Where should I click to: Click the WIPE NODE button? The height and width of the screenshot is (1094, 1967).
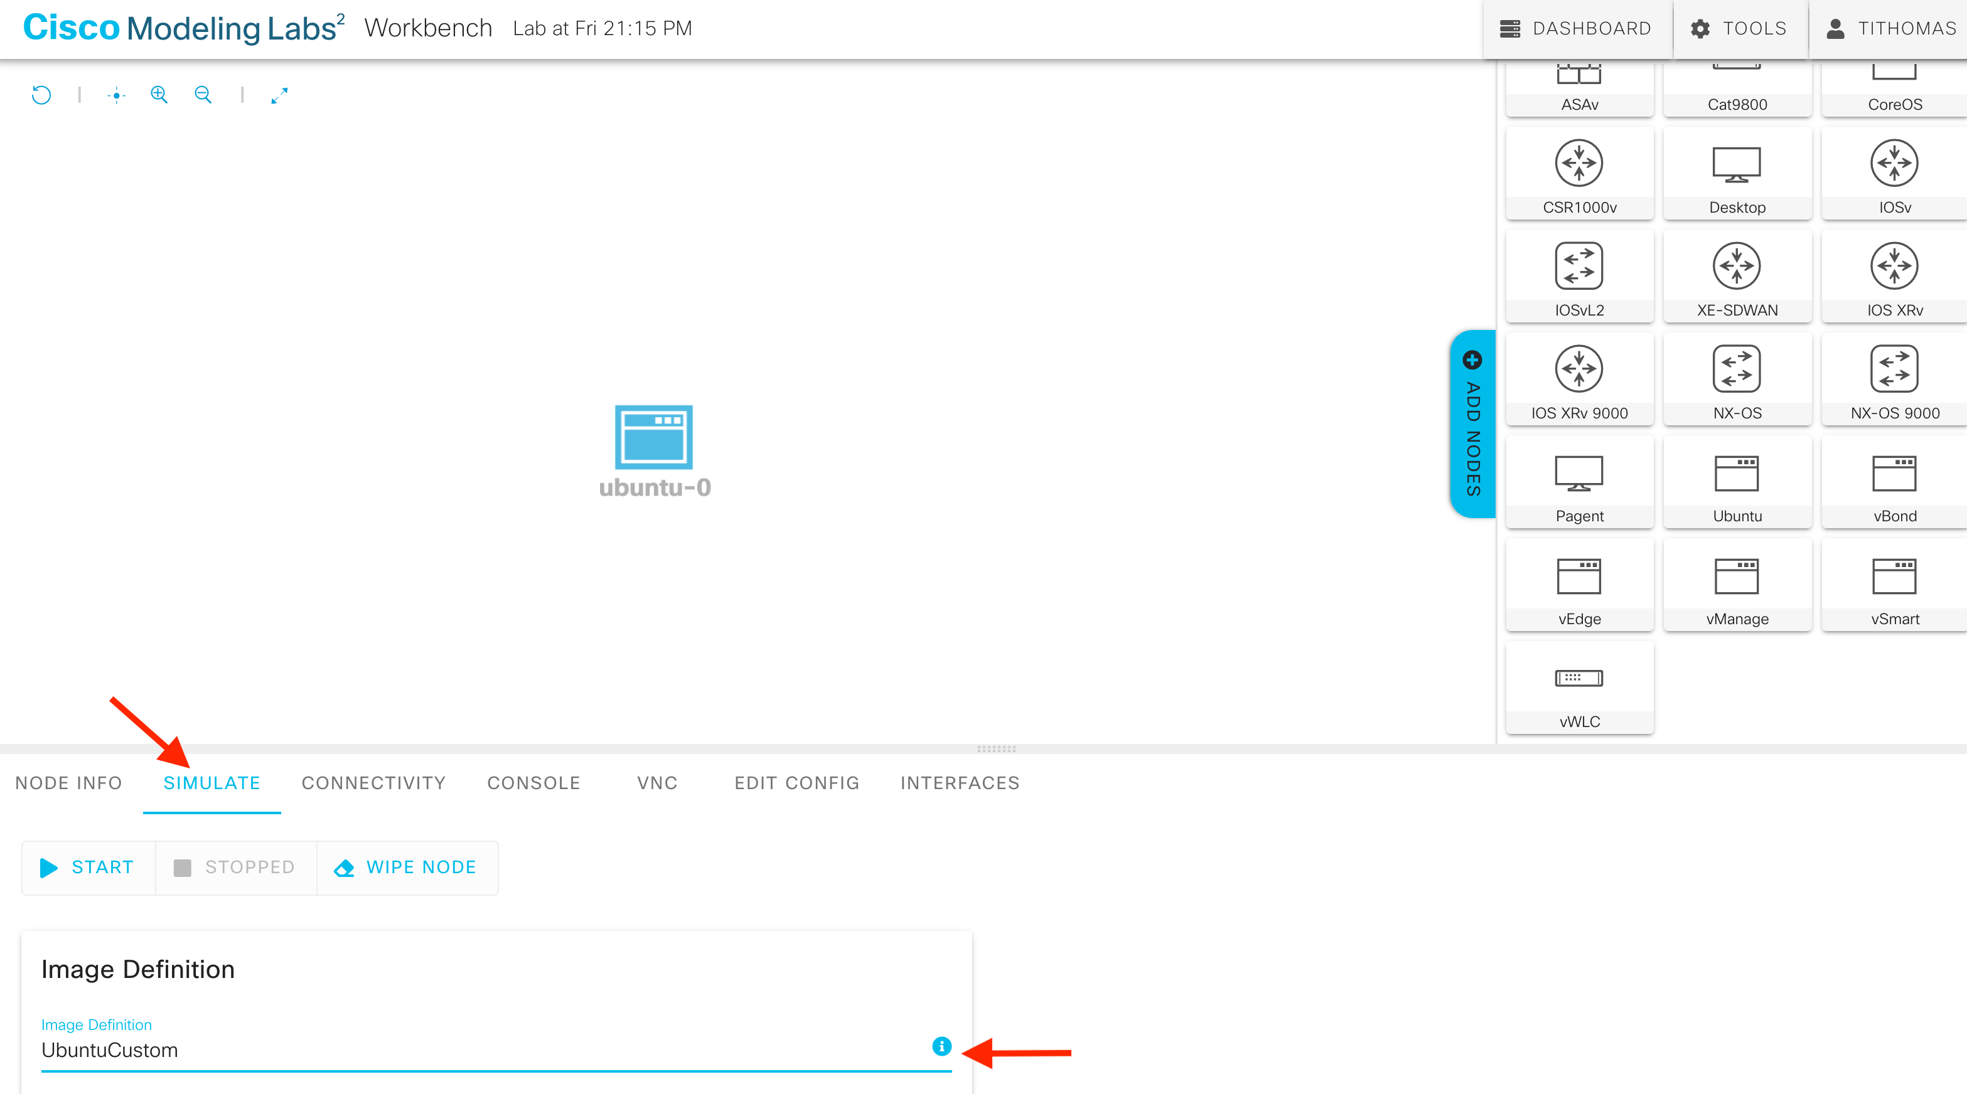click(x=406, y=868)
